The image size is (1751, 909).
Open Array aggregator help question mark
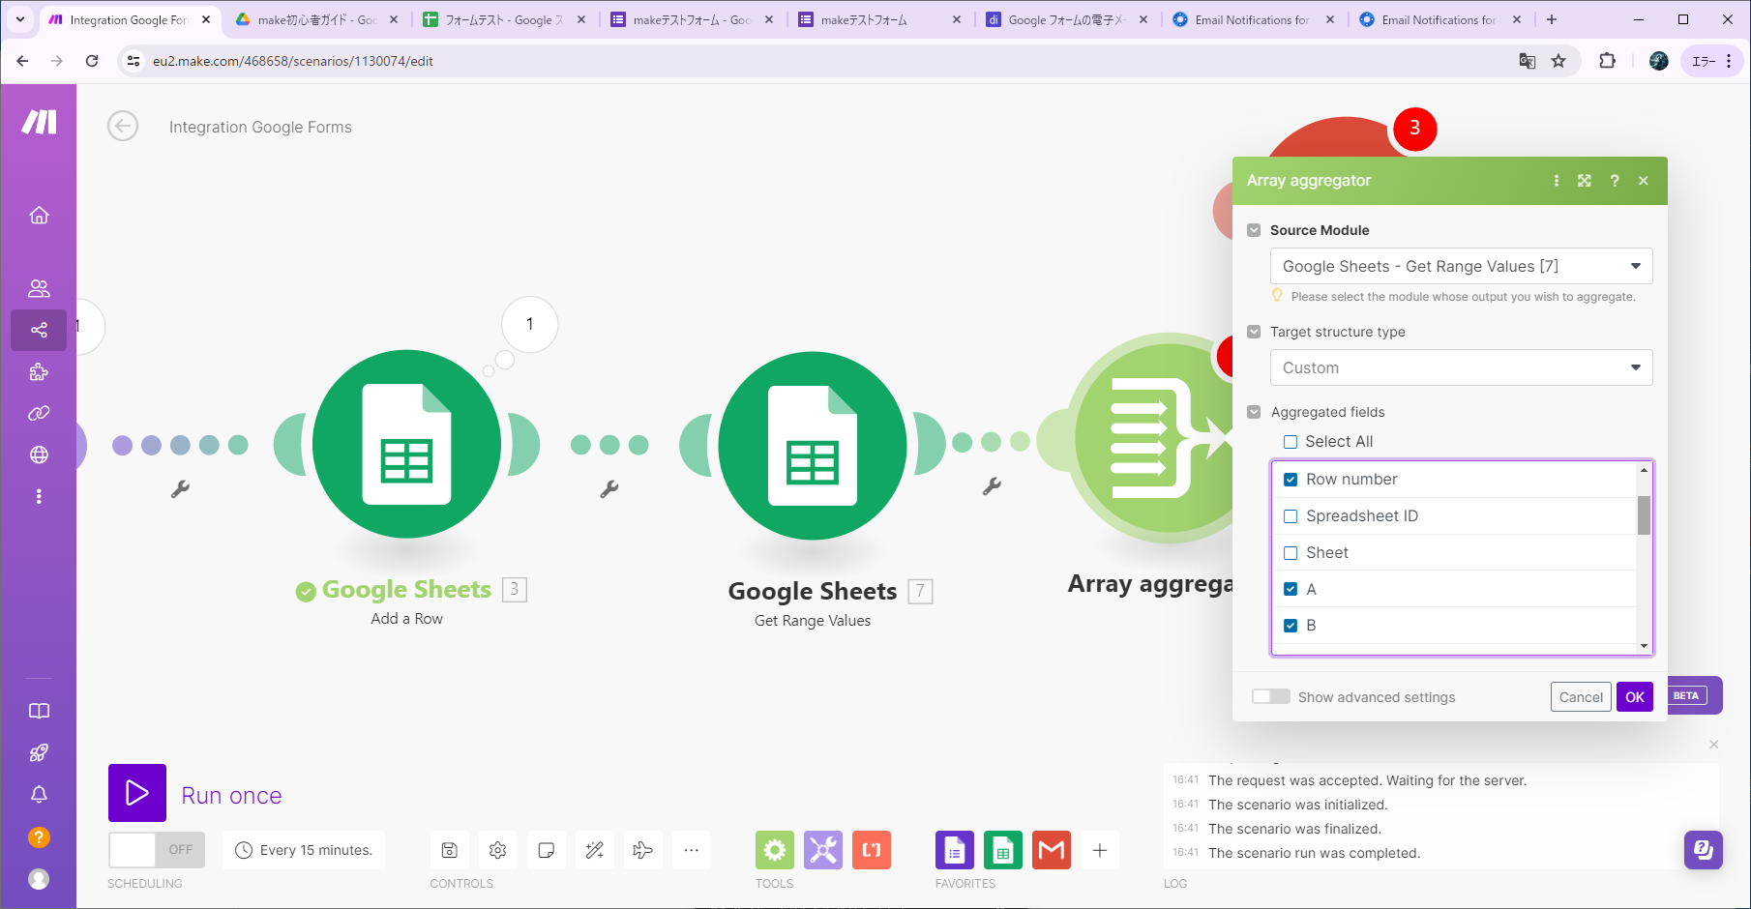pos(1614,181)
